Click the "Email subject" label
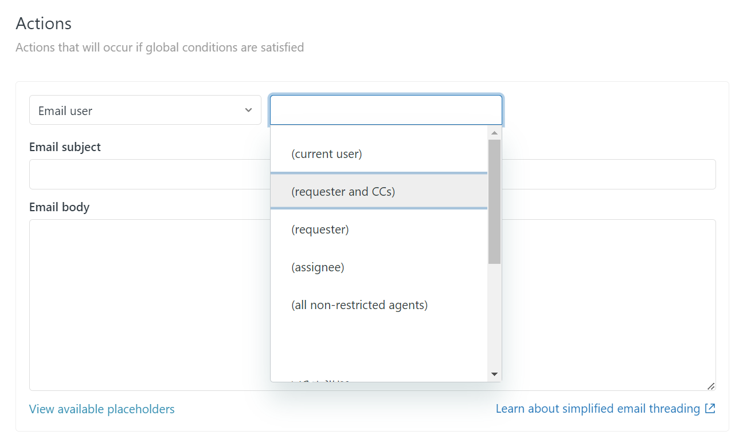 click(x=65, y=147)
